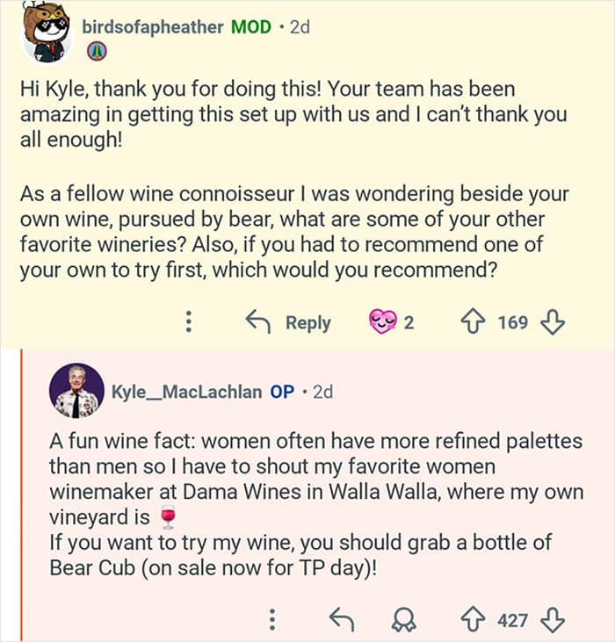Click the blue OP badge

(x=282, y=392)
